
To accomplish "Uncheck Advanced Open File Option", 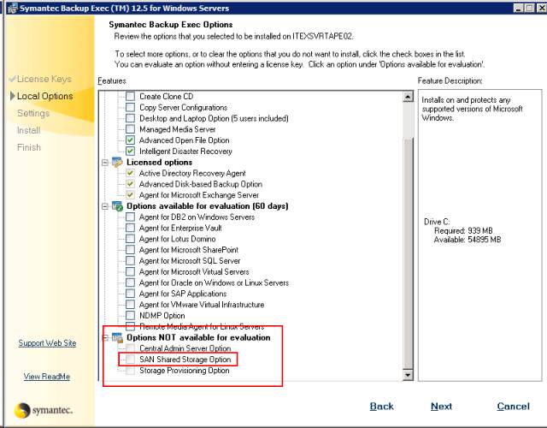I will 130,140.
